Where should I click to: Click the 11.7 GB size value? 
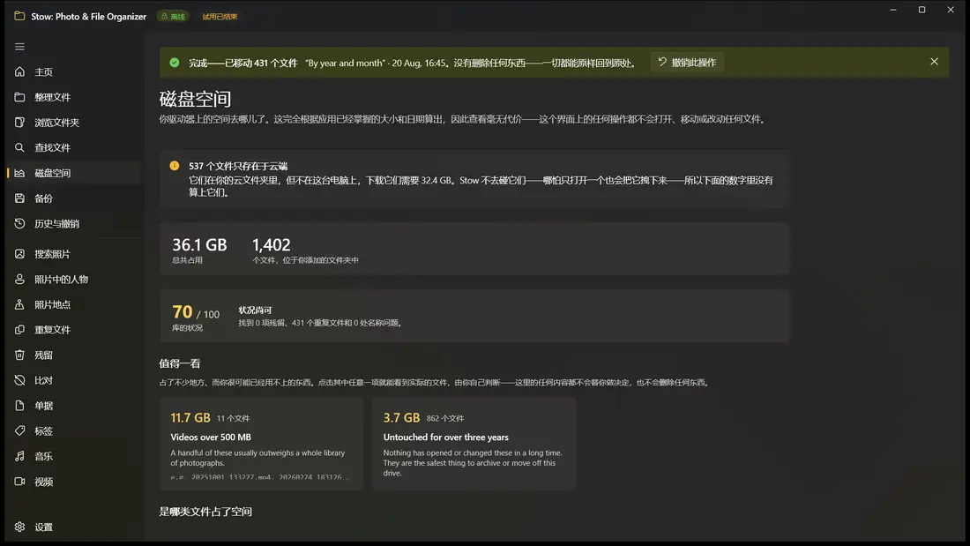click(x=190, y=418)
